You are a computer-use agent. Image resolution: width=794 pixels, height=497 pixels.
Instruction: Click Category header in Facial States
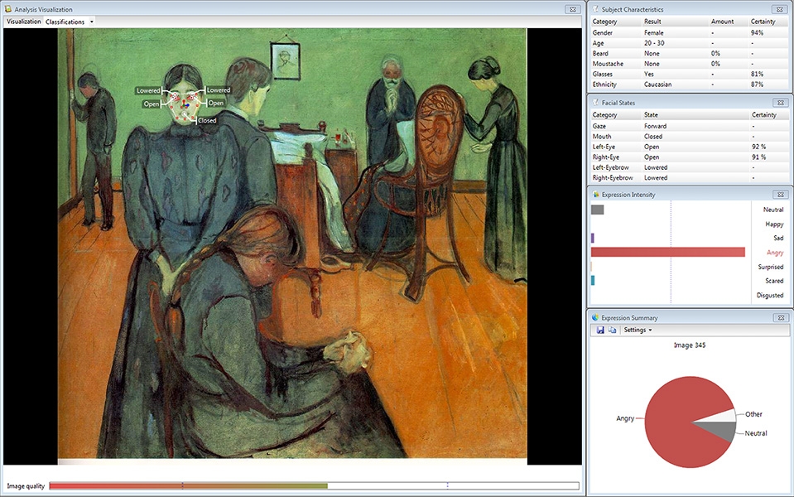pyautogui.click(x=604, y=115)
